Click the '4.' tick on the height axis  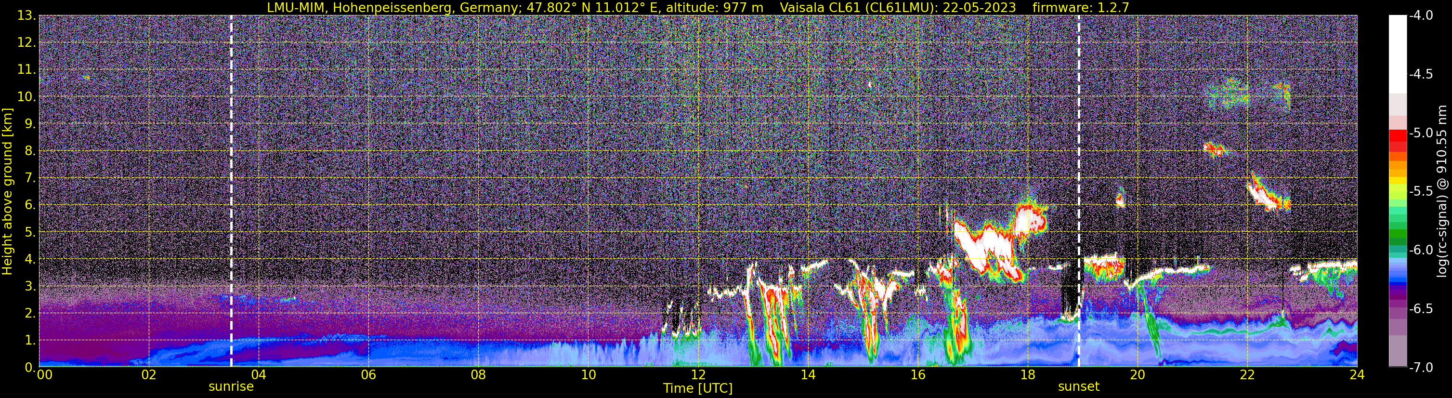(30, 259)
